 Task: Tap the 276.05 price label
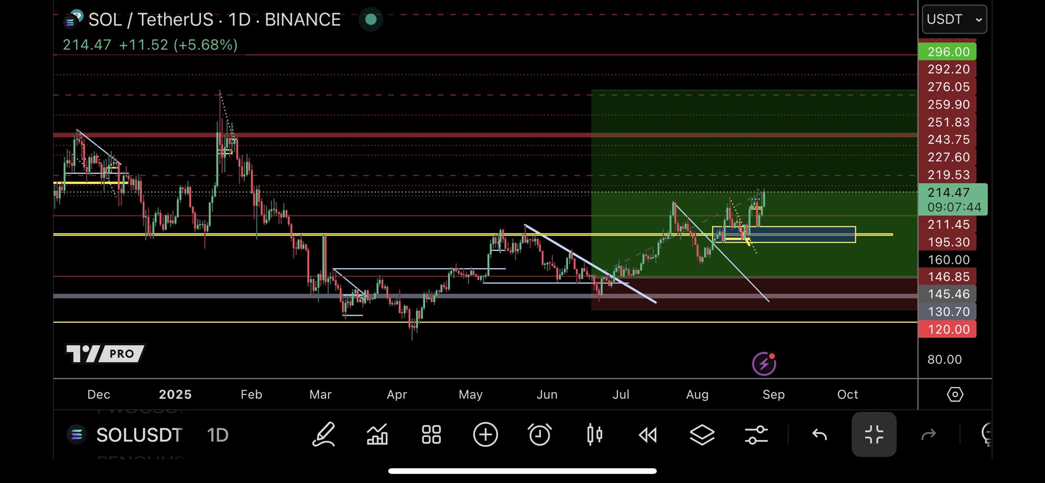pos(948,87)
